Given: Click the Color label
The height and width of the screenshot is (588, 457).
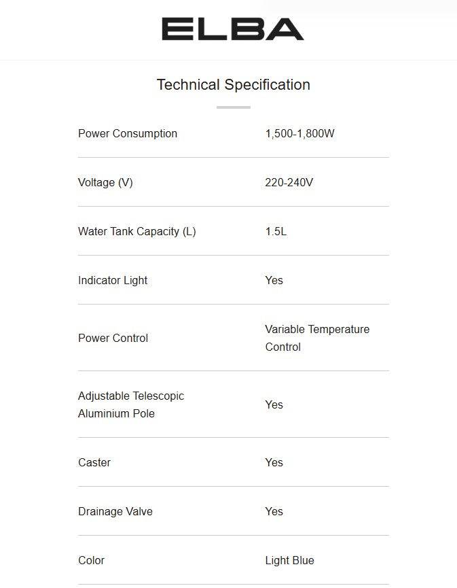Looking at the screenshot, I should pos(91,561).
